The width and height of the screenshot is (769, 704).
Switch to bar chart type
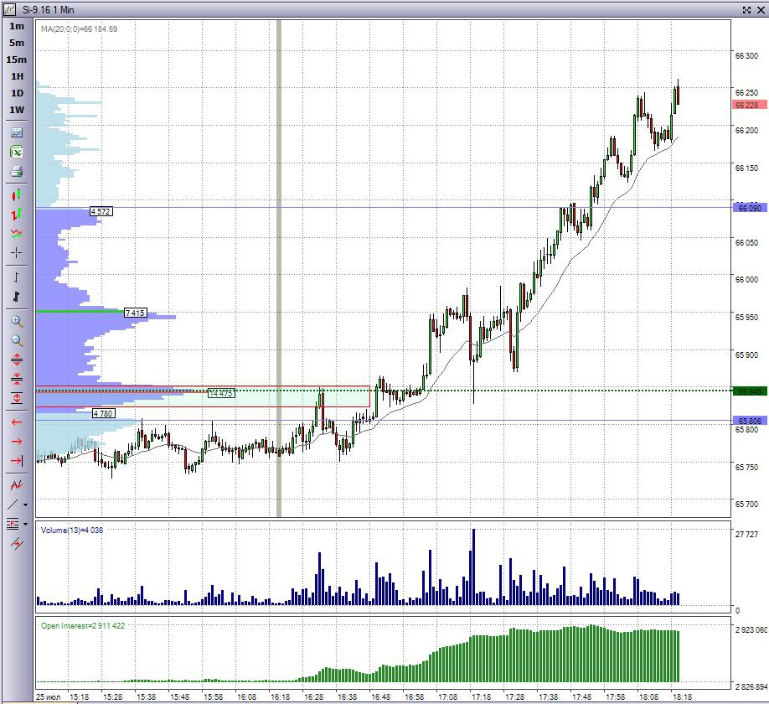[17, 215]
